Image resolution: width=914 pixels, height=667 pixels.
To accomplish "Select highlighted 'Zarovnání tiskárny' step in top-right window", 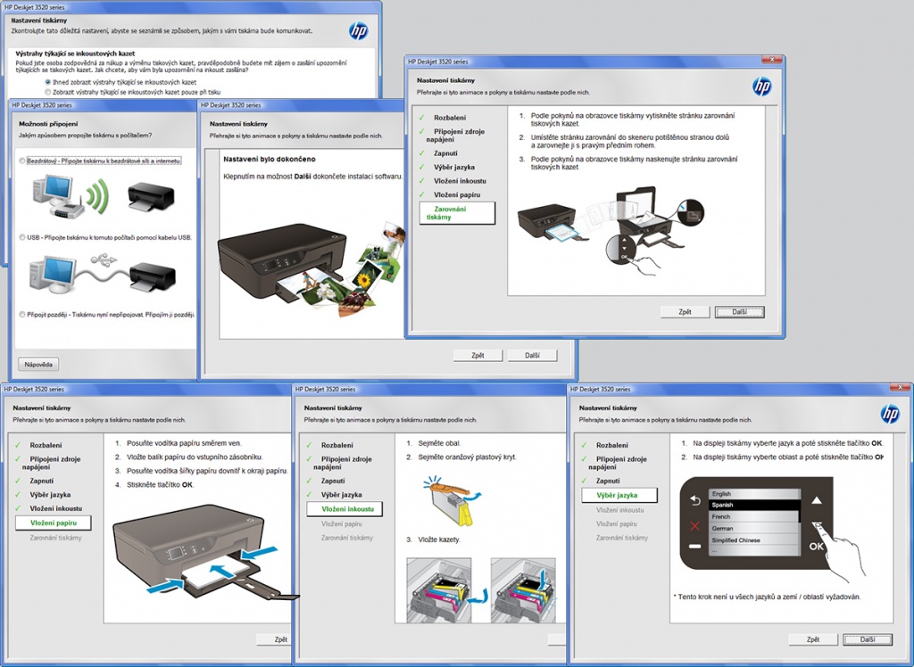I will point(457,213).
